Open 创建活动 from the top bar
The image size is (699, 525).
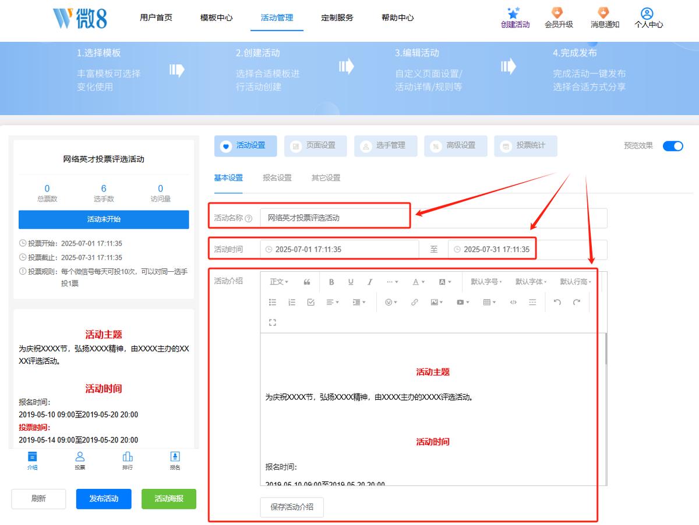tap(515, 18)
